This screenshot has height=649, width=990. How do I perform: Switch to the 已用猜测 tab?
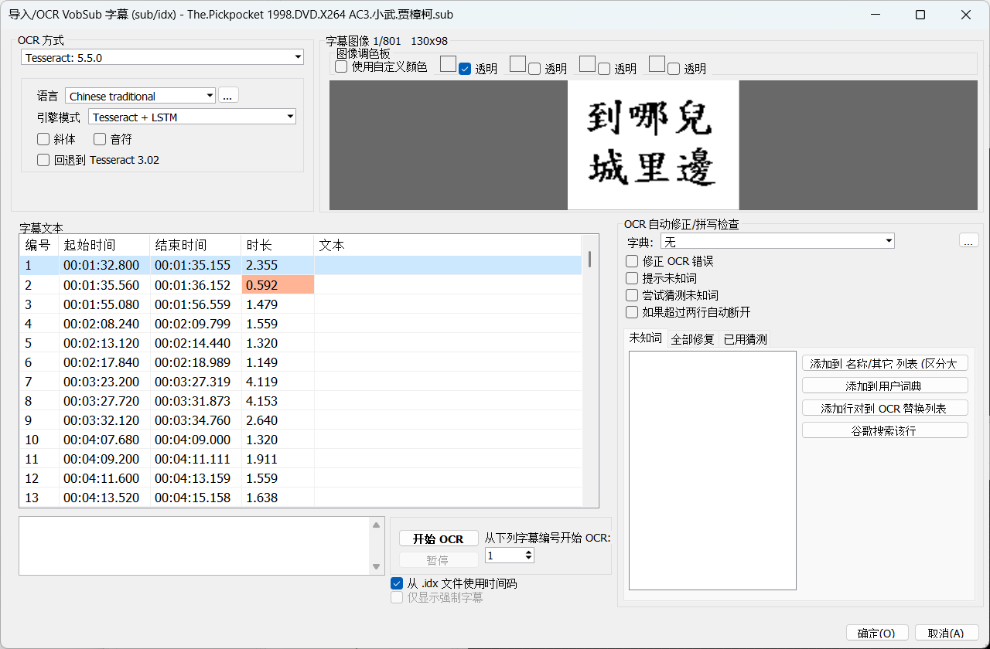coord(745,339)
